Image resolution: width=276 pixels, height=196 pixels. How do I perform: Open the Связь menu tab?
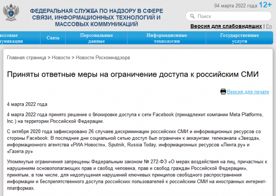[53, 38]
